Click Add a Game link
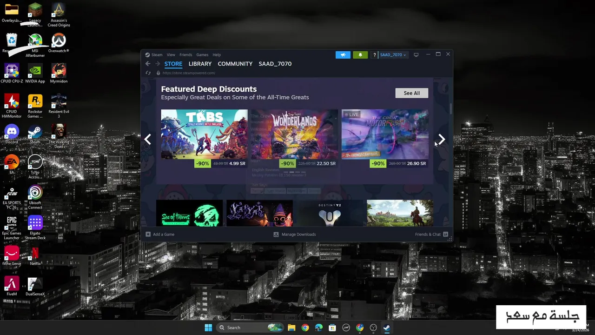Image resolution: width=595 pixels, height=335 pixels. (x=164, y=234)
